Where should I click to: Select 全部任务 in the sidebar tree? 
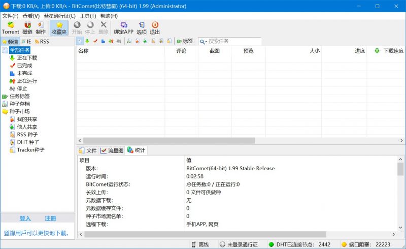pyautogui.click(x=20, y=50)
